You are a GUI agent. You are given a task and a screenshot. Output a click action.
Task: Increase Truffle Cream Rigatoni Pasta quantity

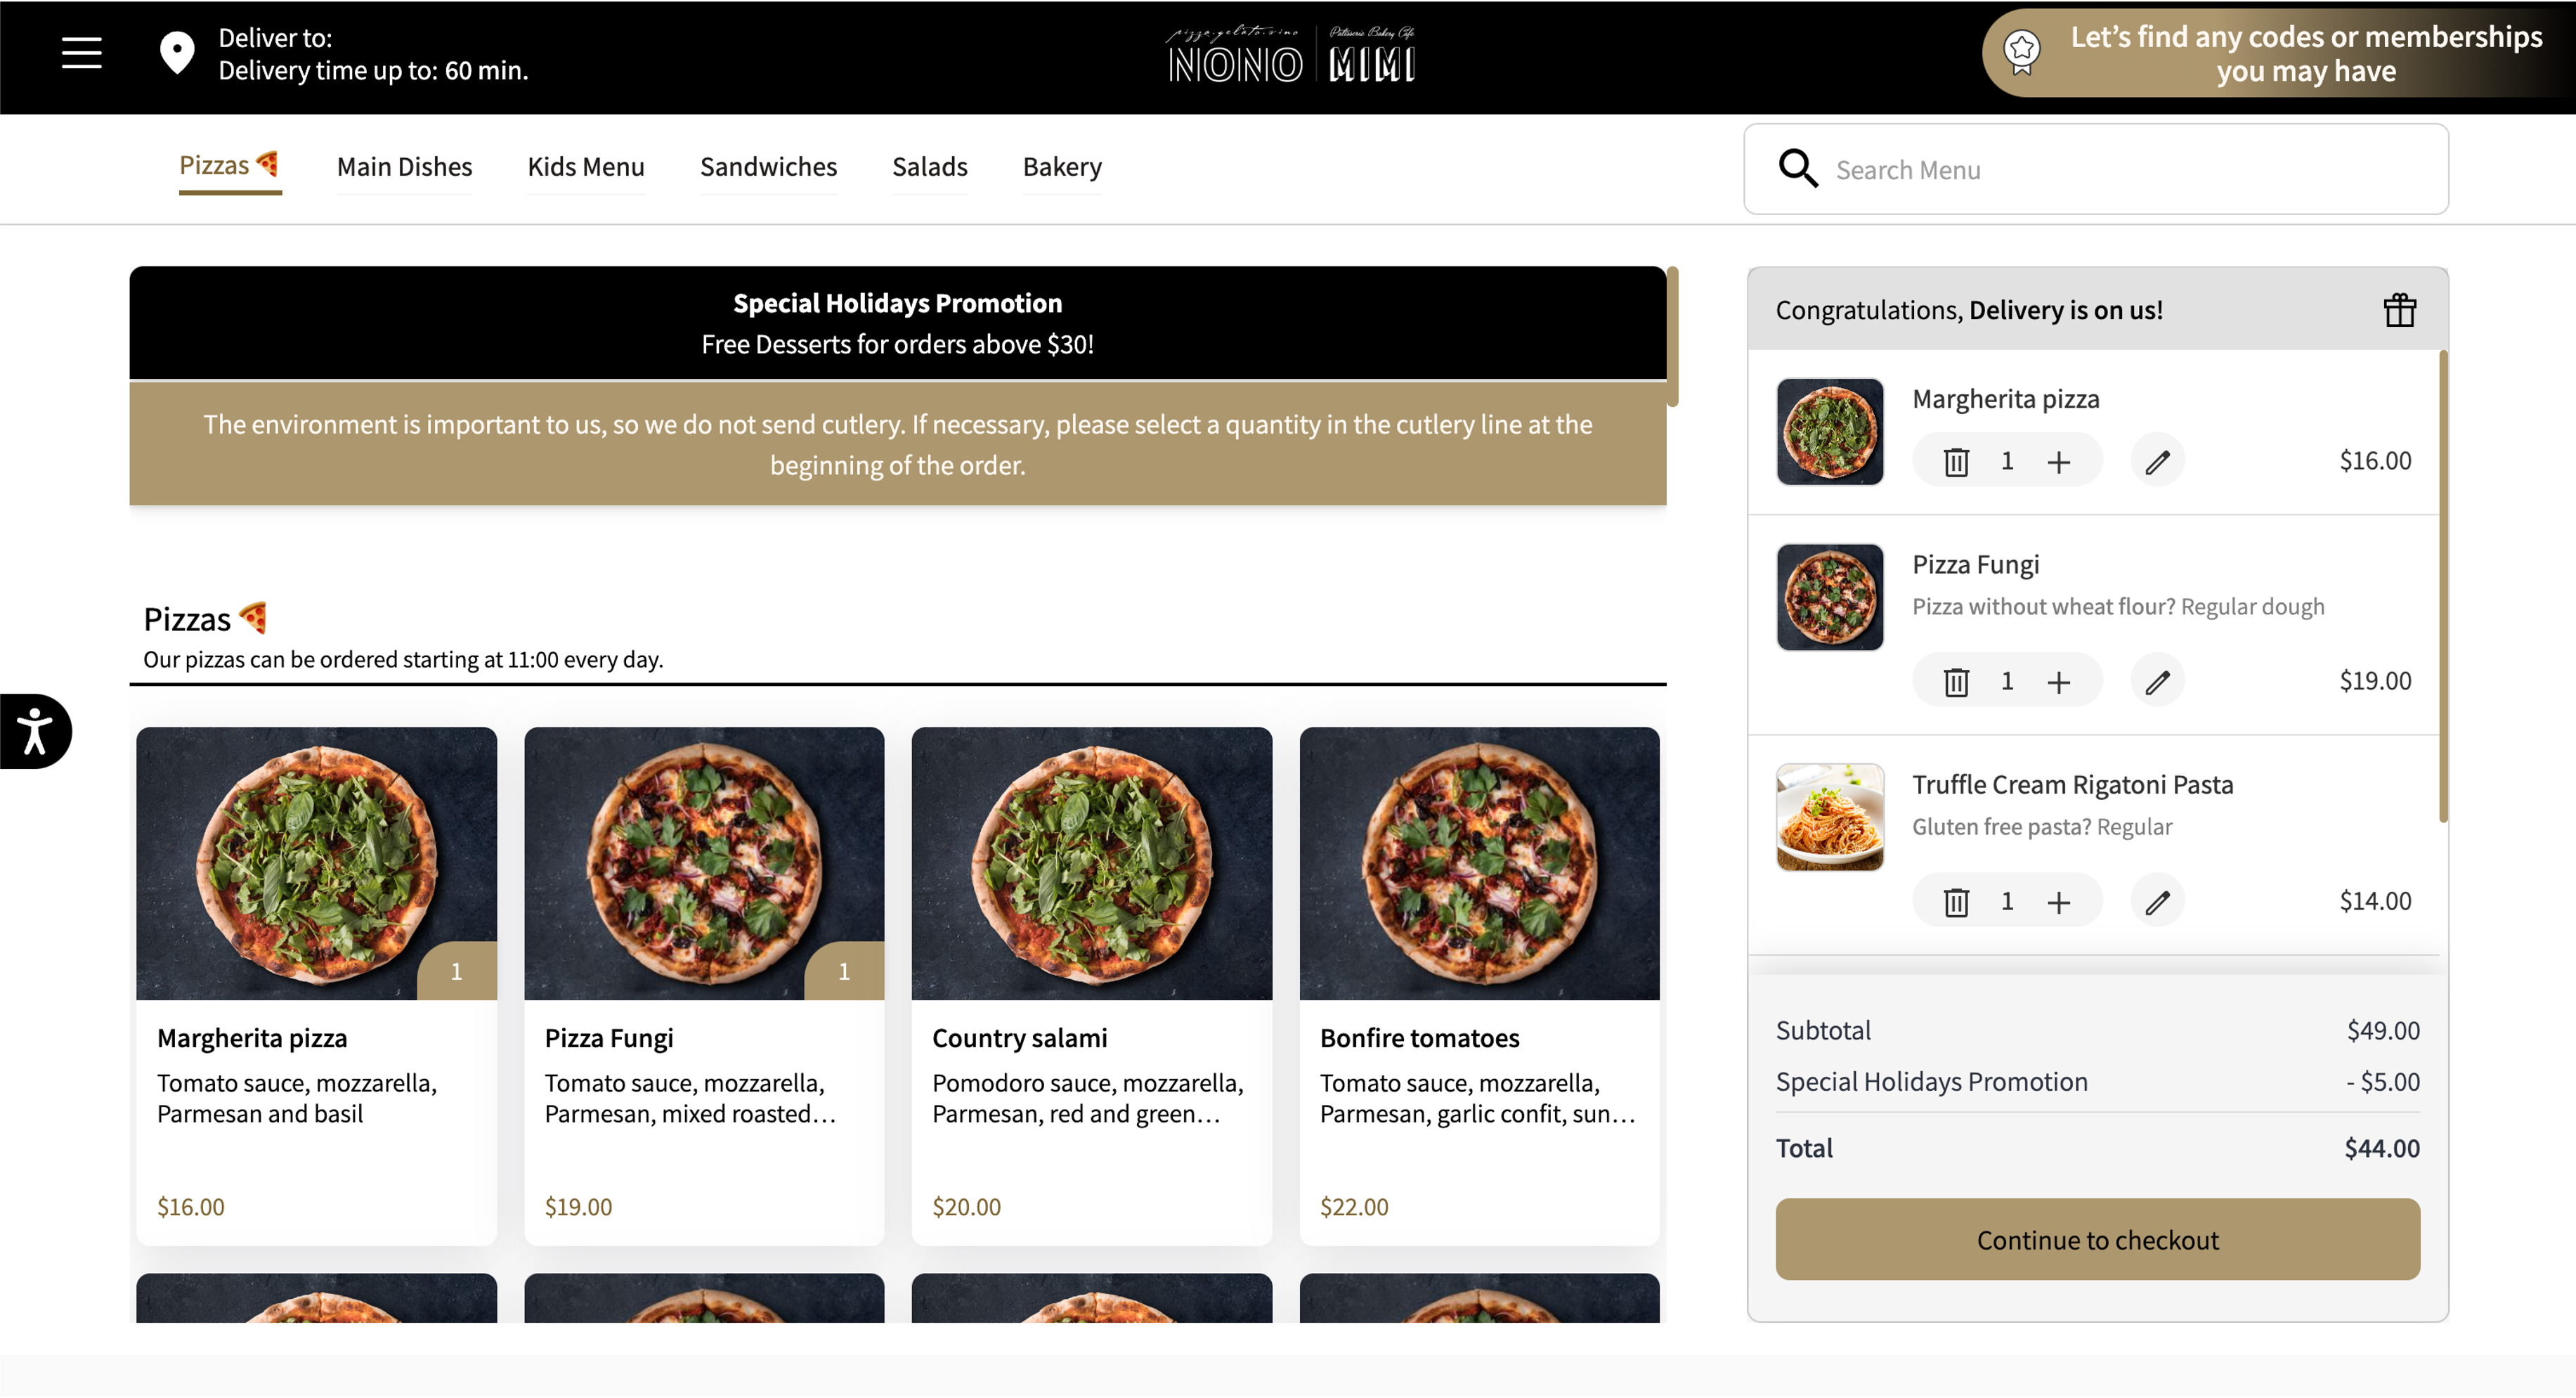(2059, 902)
